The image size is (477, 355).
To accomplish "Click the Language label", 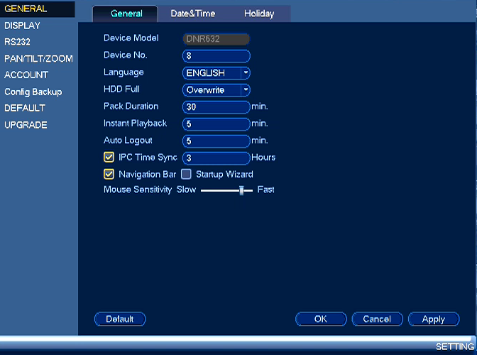I will point(124,72).
